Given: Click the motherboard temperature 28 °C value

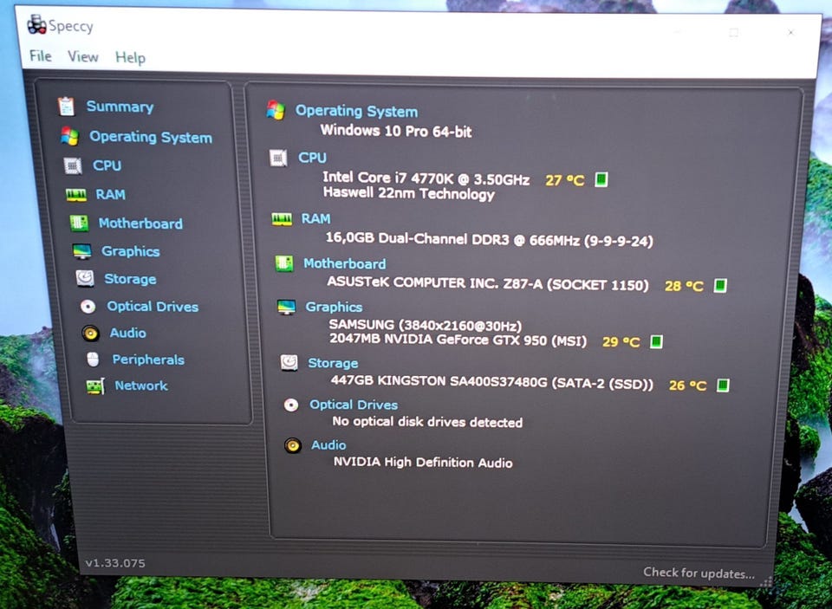Looking at the screenshot, I should pos(684,287).
